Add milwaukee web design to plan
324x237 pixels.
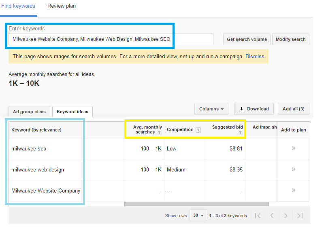(x=293, y=169)
